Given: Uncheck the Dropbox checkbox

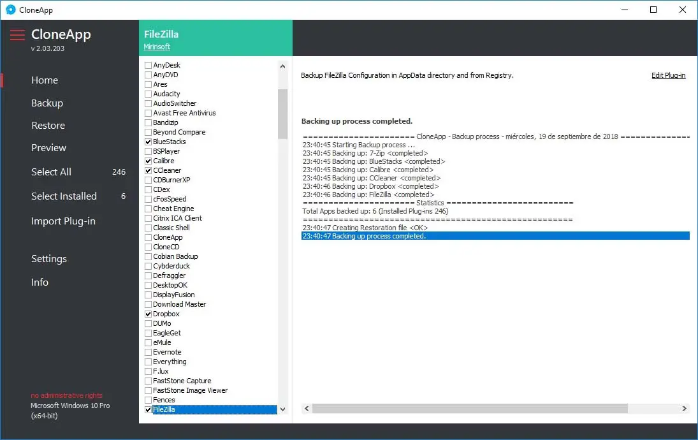Looking at the screenshot, I should coord(149,314).
